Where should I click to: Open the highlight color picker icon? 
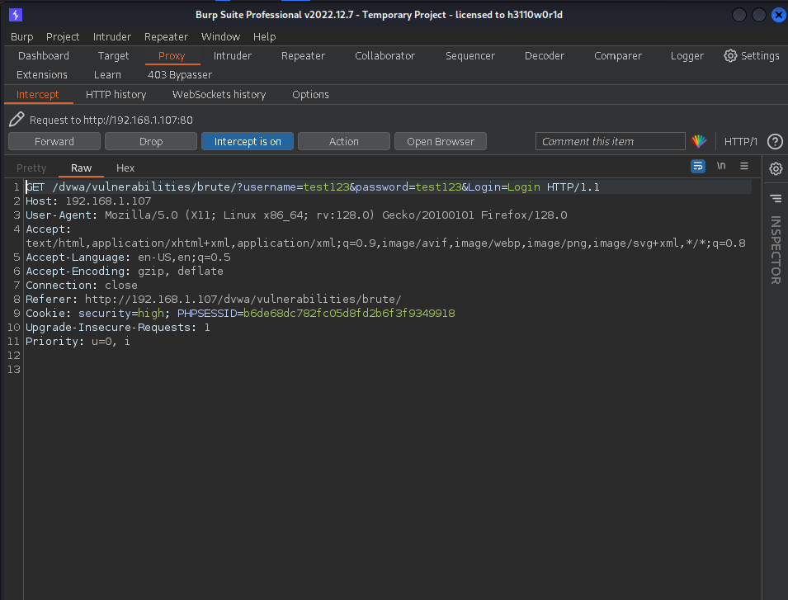(x=699, y=142)
